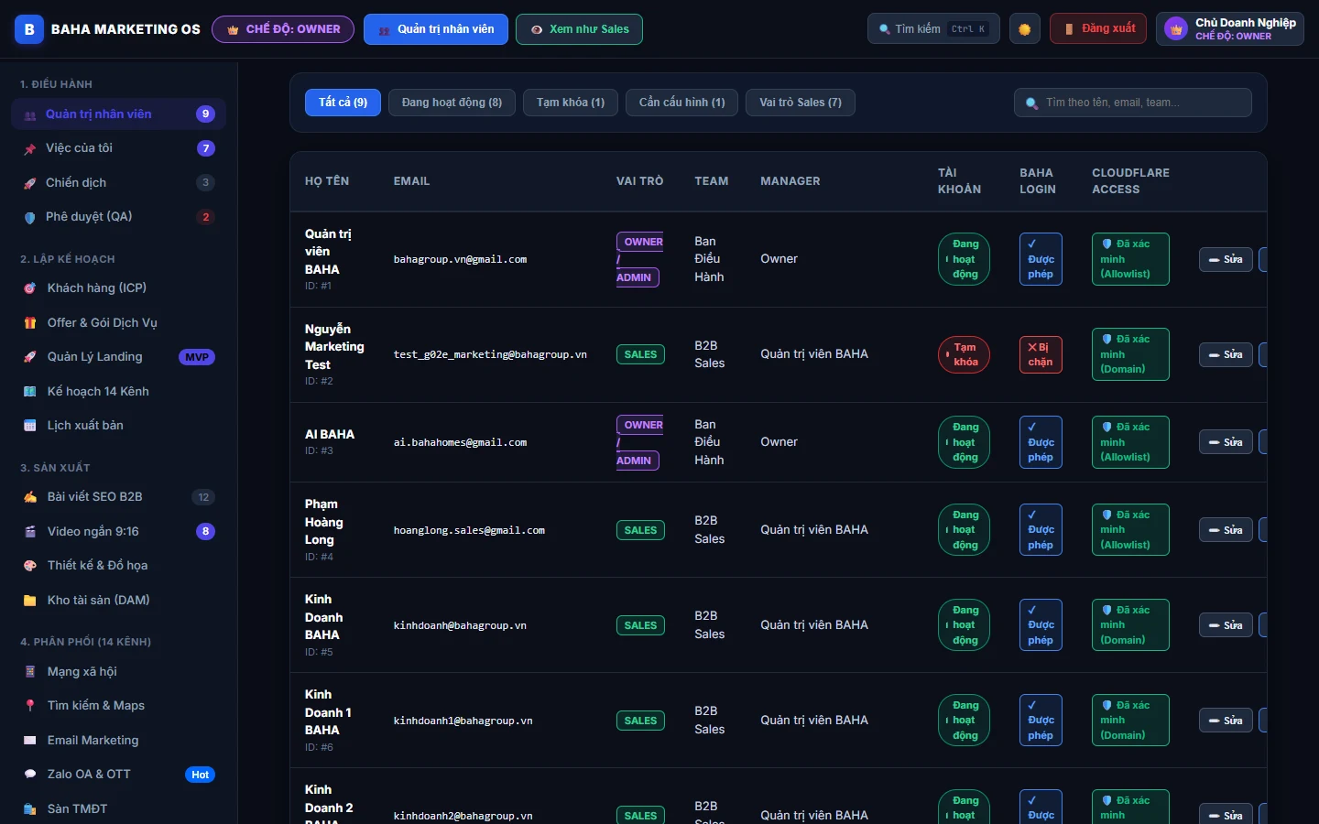The image size is (1319, 824).
Task: Toggle the theme sun icon
Action: pos(1024,29)
